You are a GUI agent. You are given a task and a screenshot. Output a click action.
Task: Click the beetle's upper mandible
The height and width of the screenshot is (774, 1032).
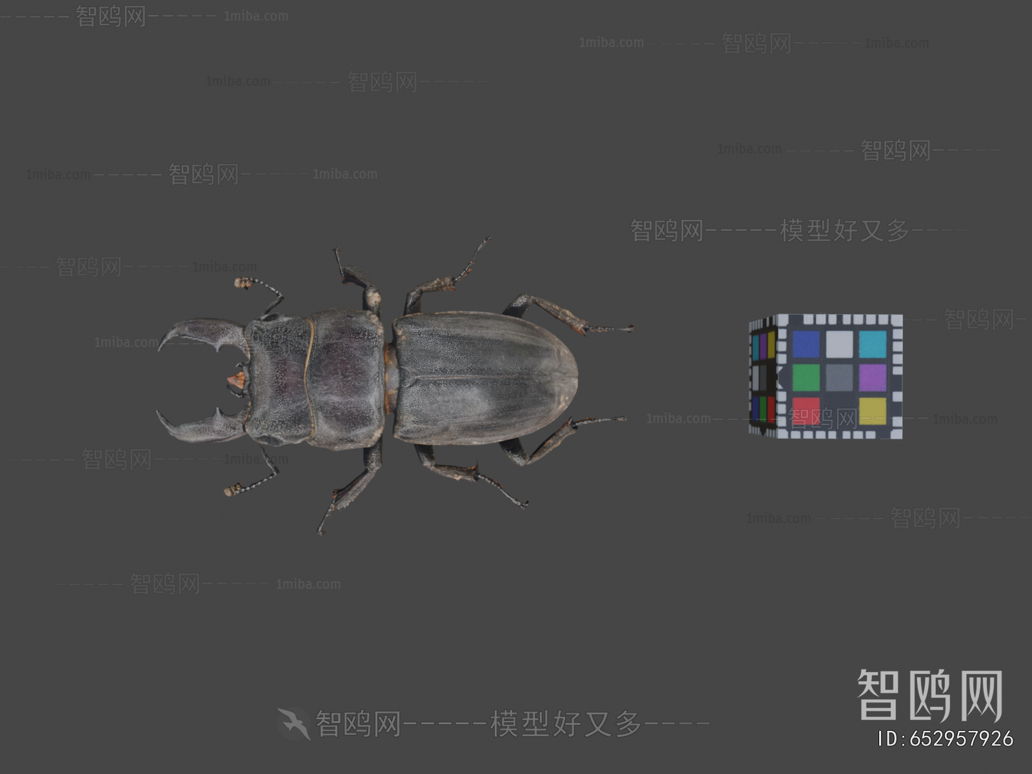(x=201, y=335)
